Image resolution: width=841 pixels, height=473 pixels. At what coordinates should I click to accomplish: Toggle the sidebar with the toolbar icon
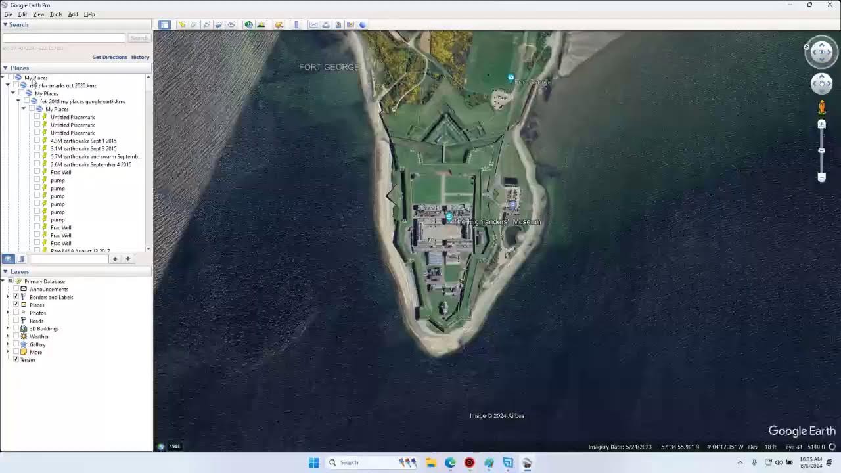point(164,25)
